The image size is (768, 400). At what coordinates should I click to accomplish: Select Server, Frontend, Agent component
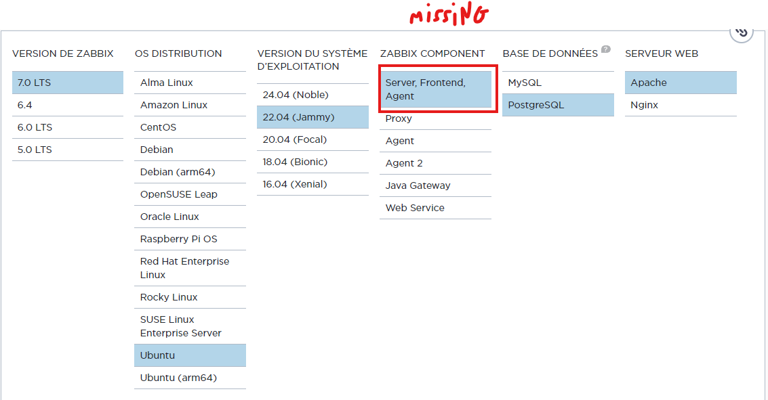click(x=435, y=89)
